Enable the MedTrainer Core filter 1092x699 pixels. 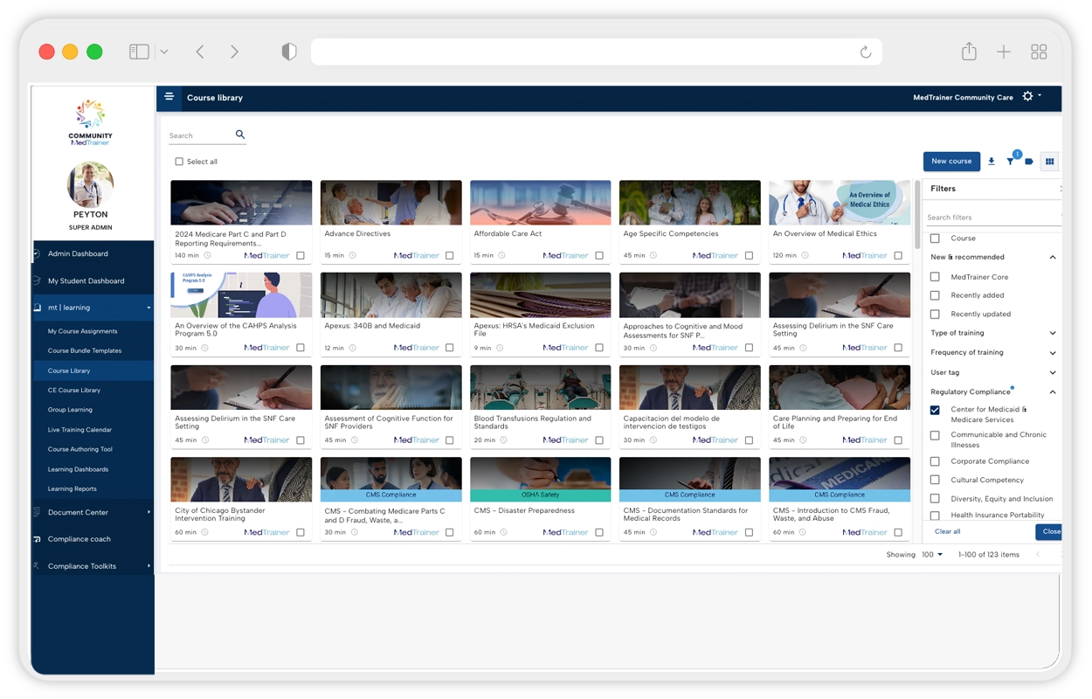click(x=935, y=277)
